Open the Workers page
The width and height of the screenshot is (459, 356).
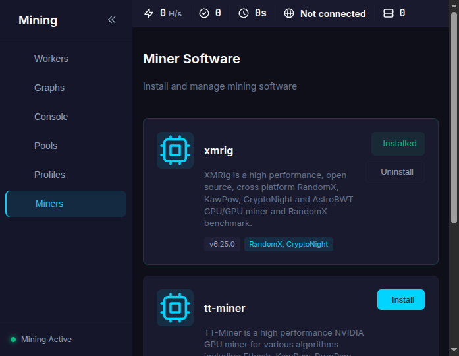(51, 59)
